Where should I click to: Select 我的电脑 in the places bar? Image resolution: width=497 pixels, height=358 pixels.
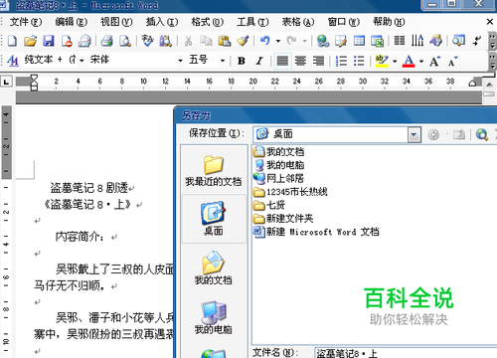(214, 317)
